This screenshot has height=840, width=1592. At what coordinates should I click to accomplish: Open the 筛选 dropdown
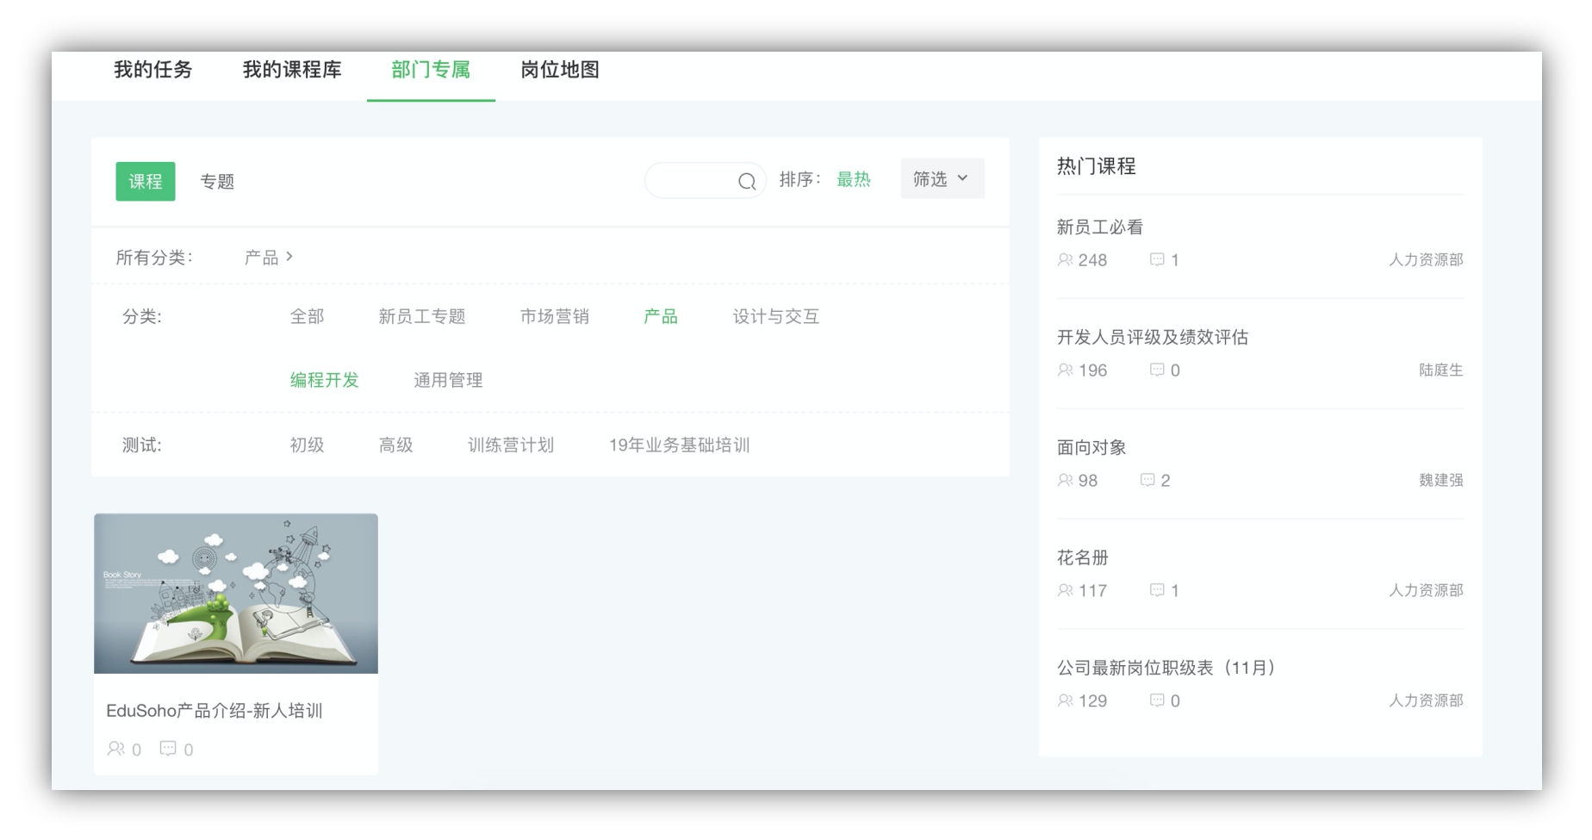coord(941,178)
